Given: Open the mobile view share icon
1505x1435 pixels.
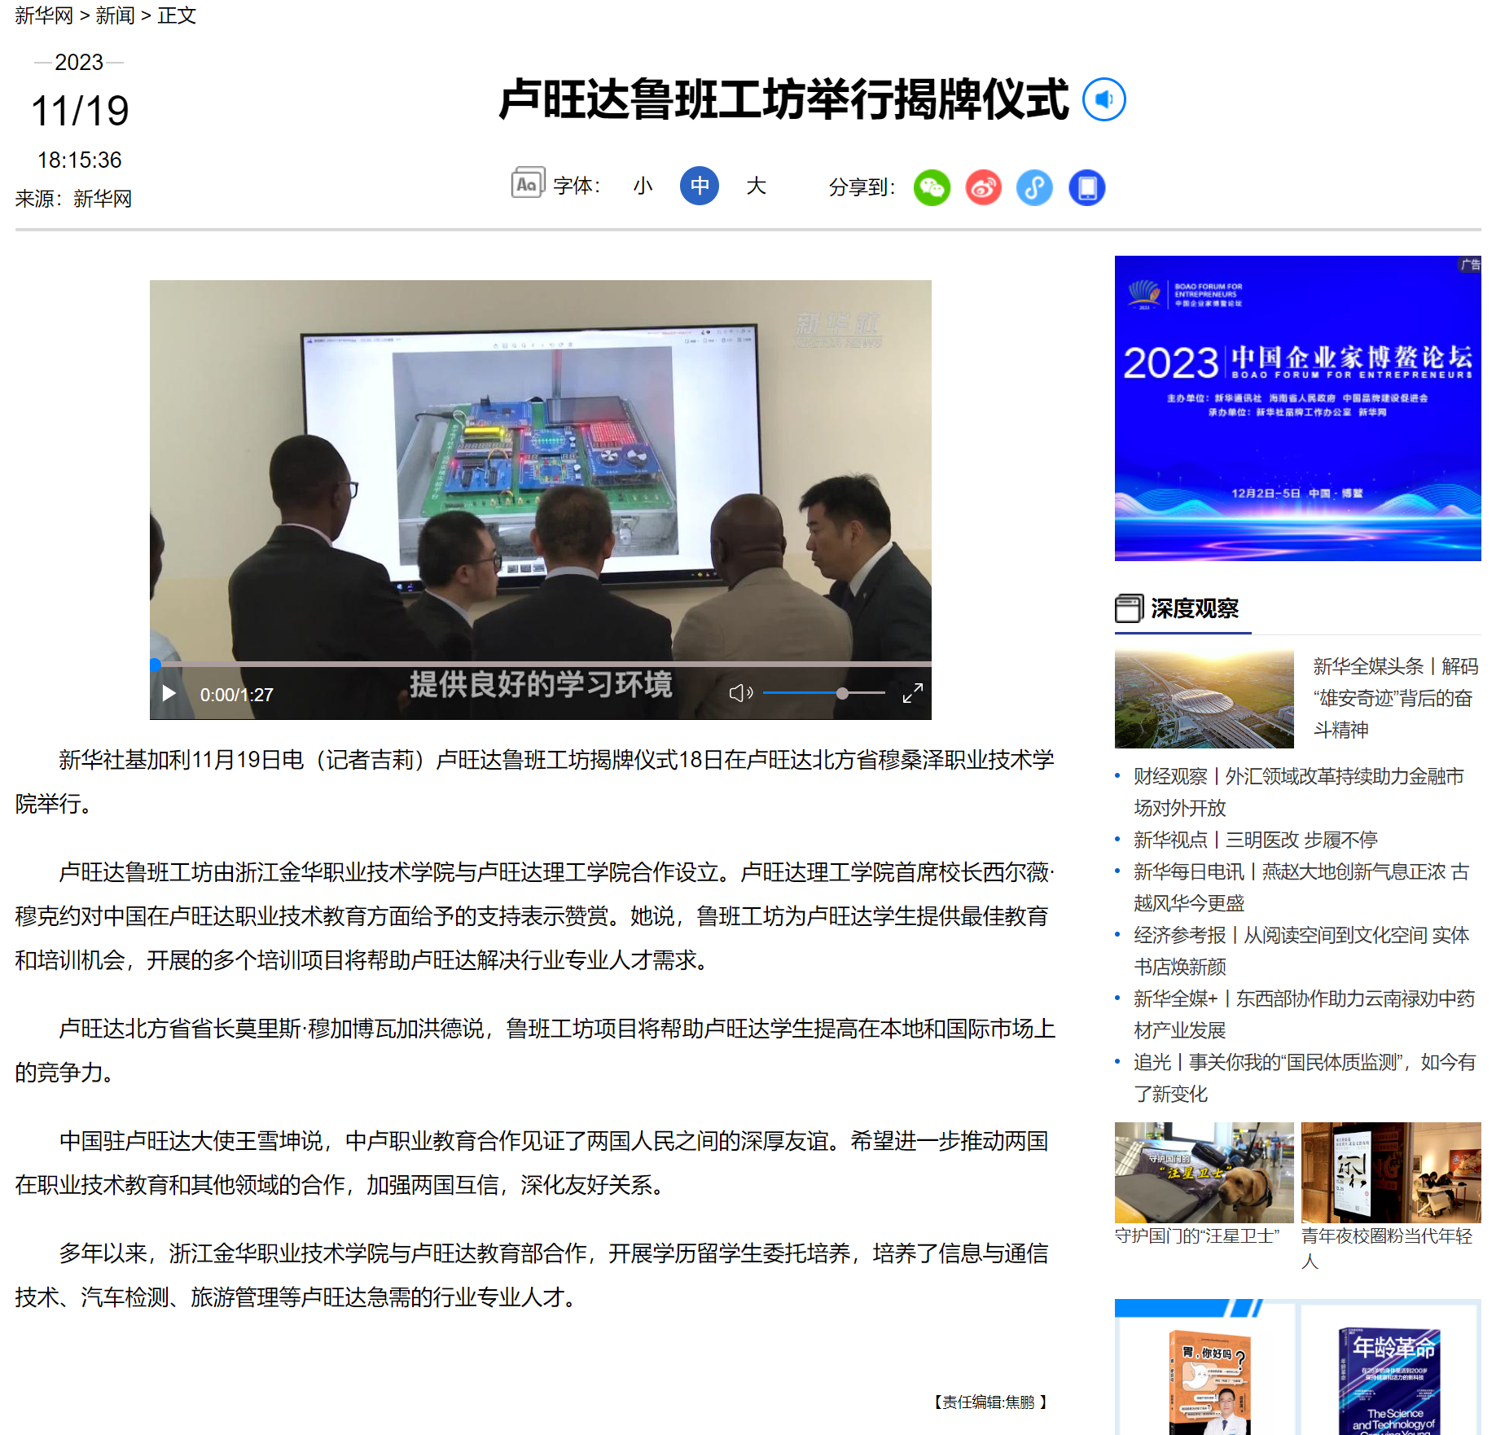Looking at the screenshot, I should (x=1086, y=188).
